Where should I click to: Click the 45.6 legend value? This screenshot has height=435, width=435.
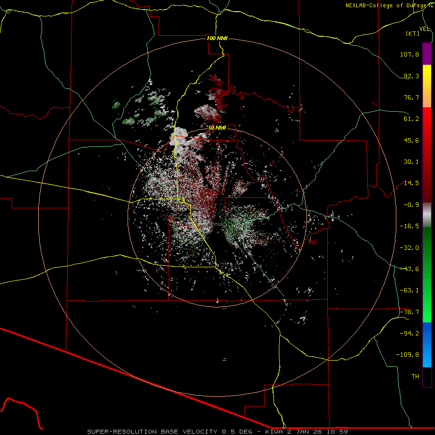[411, 140]
